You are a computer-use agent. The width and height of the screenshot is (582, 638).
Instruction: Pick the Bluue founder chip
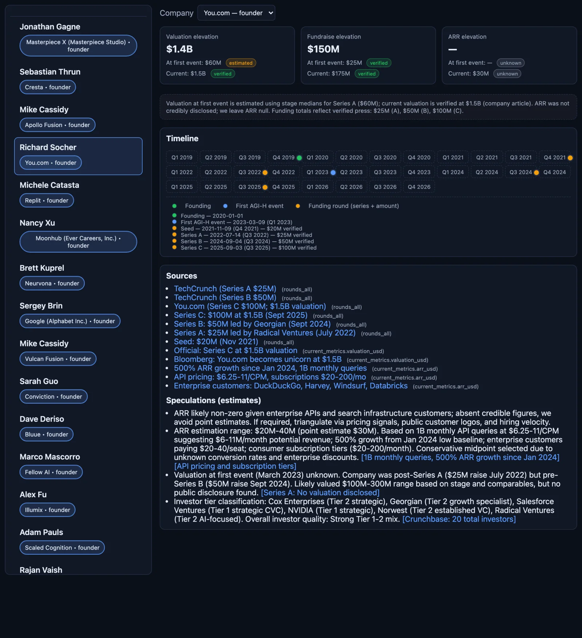(x=47, y=434)
